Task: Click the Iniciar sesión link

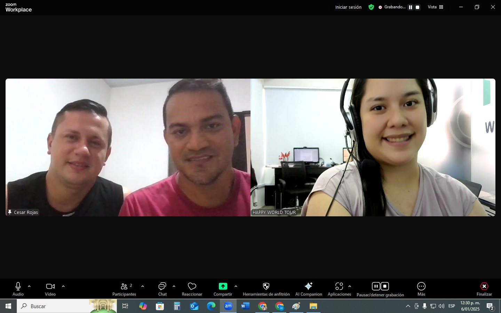Action: tap(348, 7)
